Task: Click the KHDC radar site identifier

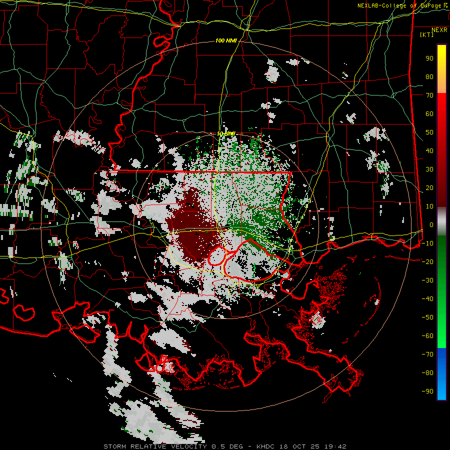Action: pyautogui.click(x=265, y=446)
